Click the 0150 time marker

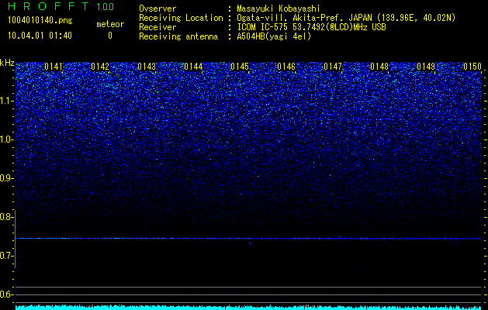click(472, 67)
